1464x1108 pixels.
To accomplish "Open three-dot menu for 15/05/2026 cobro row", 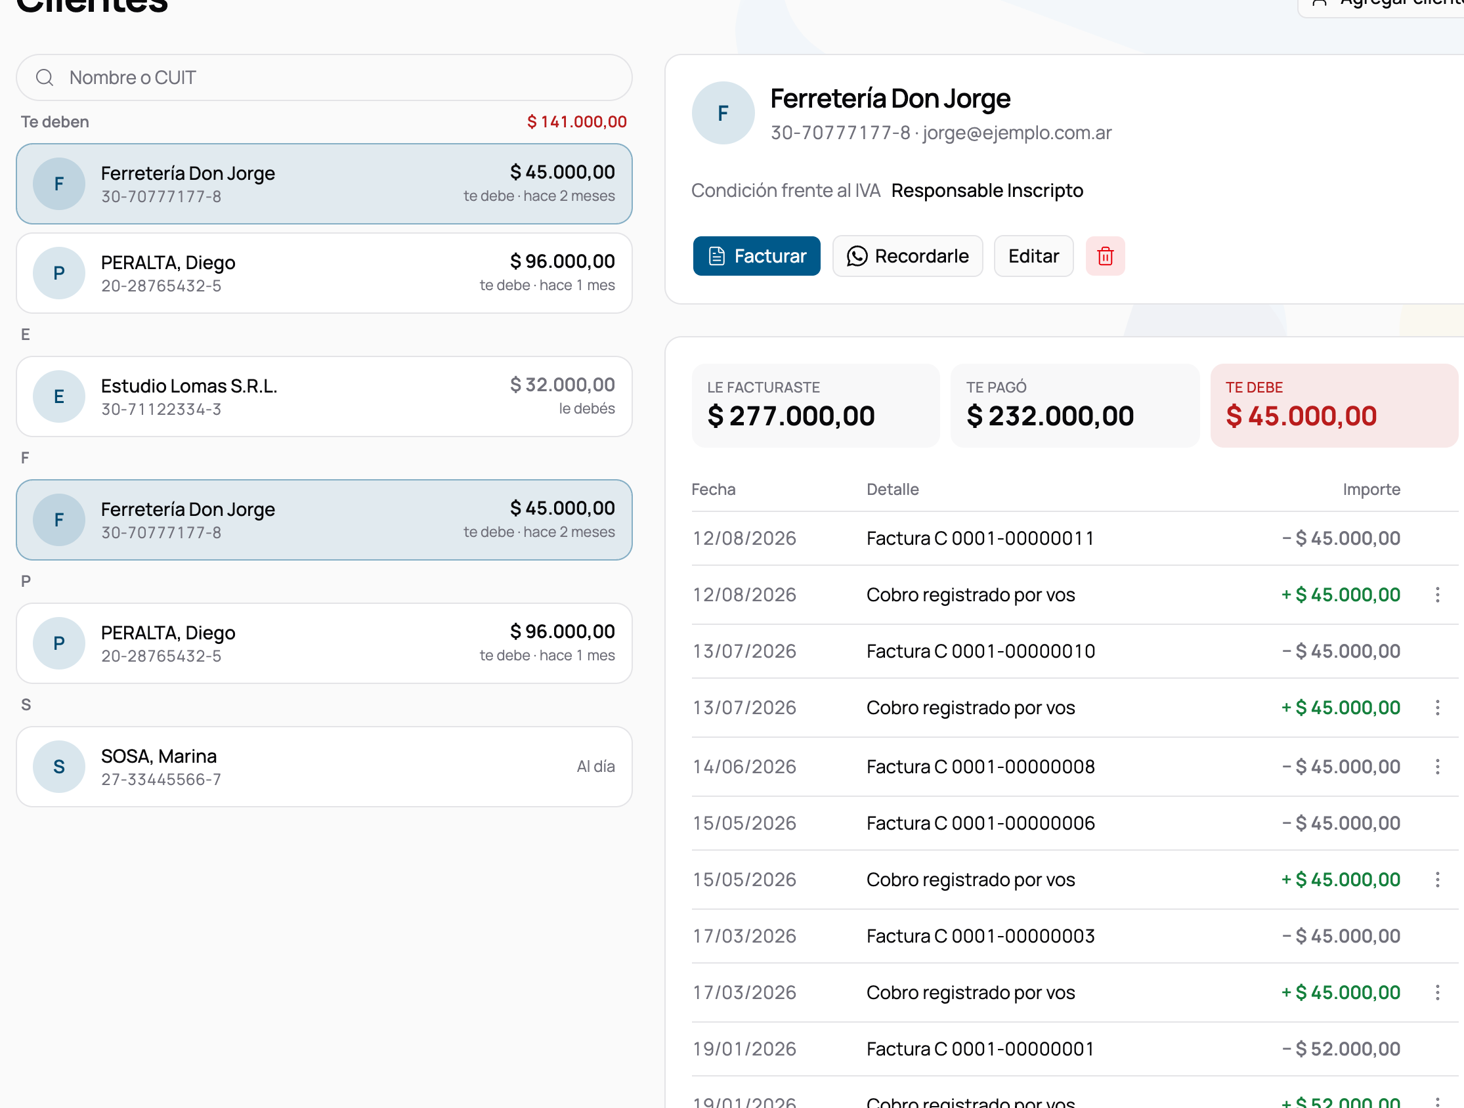I will coord(1437,880).
